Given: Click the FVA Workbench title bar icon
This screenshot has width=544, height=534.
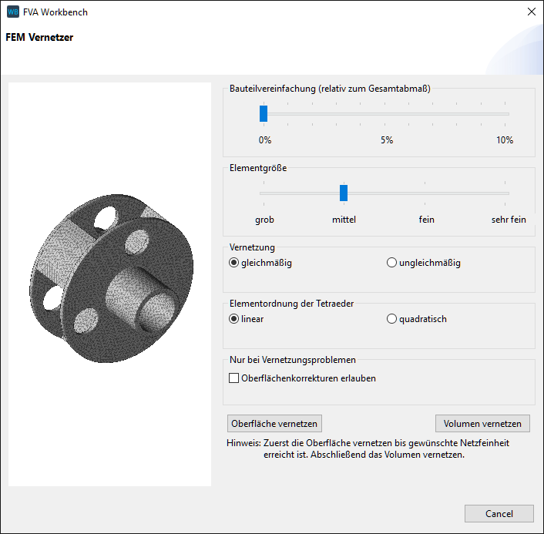Looking at the screenshot, I should point(13,12).
